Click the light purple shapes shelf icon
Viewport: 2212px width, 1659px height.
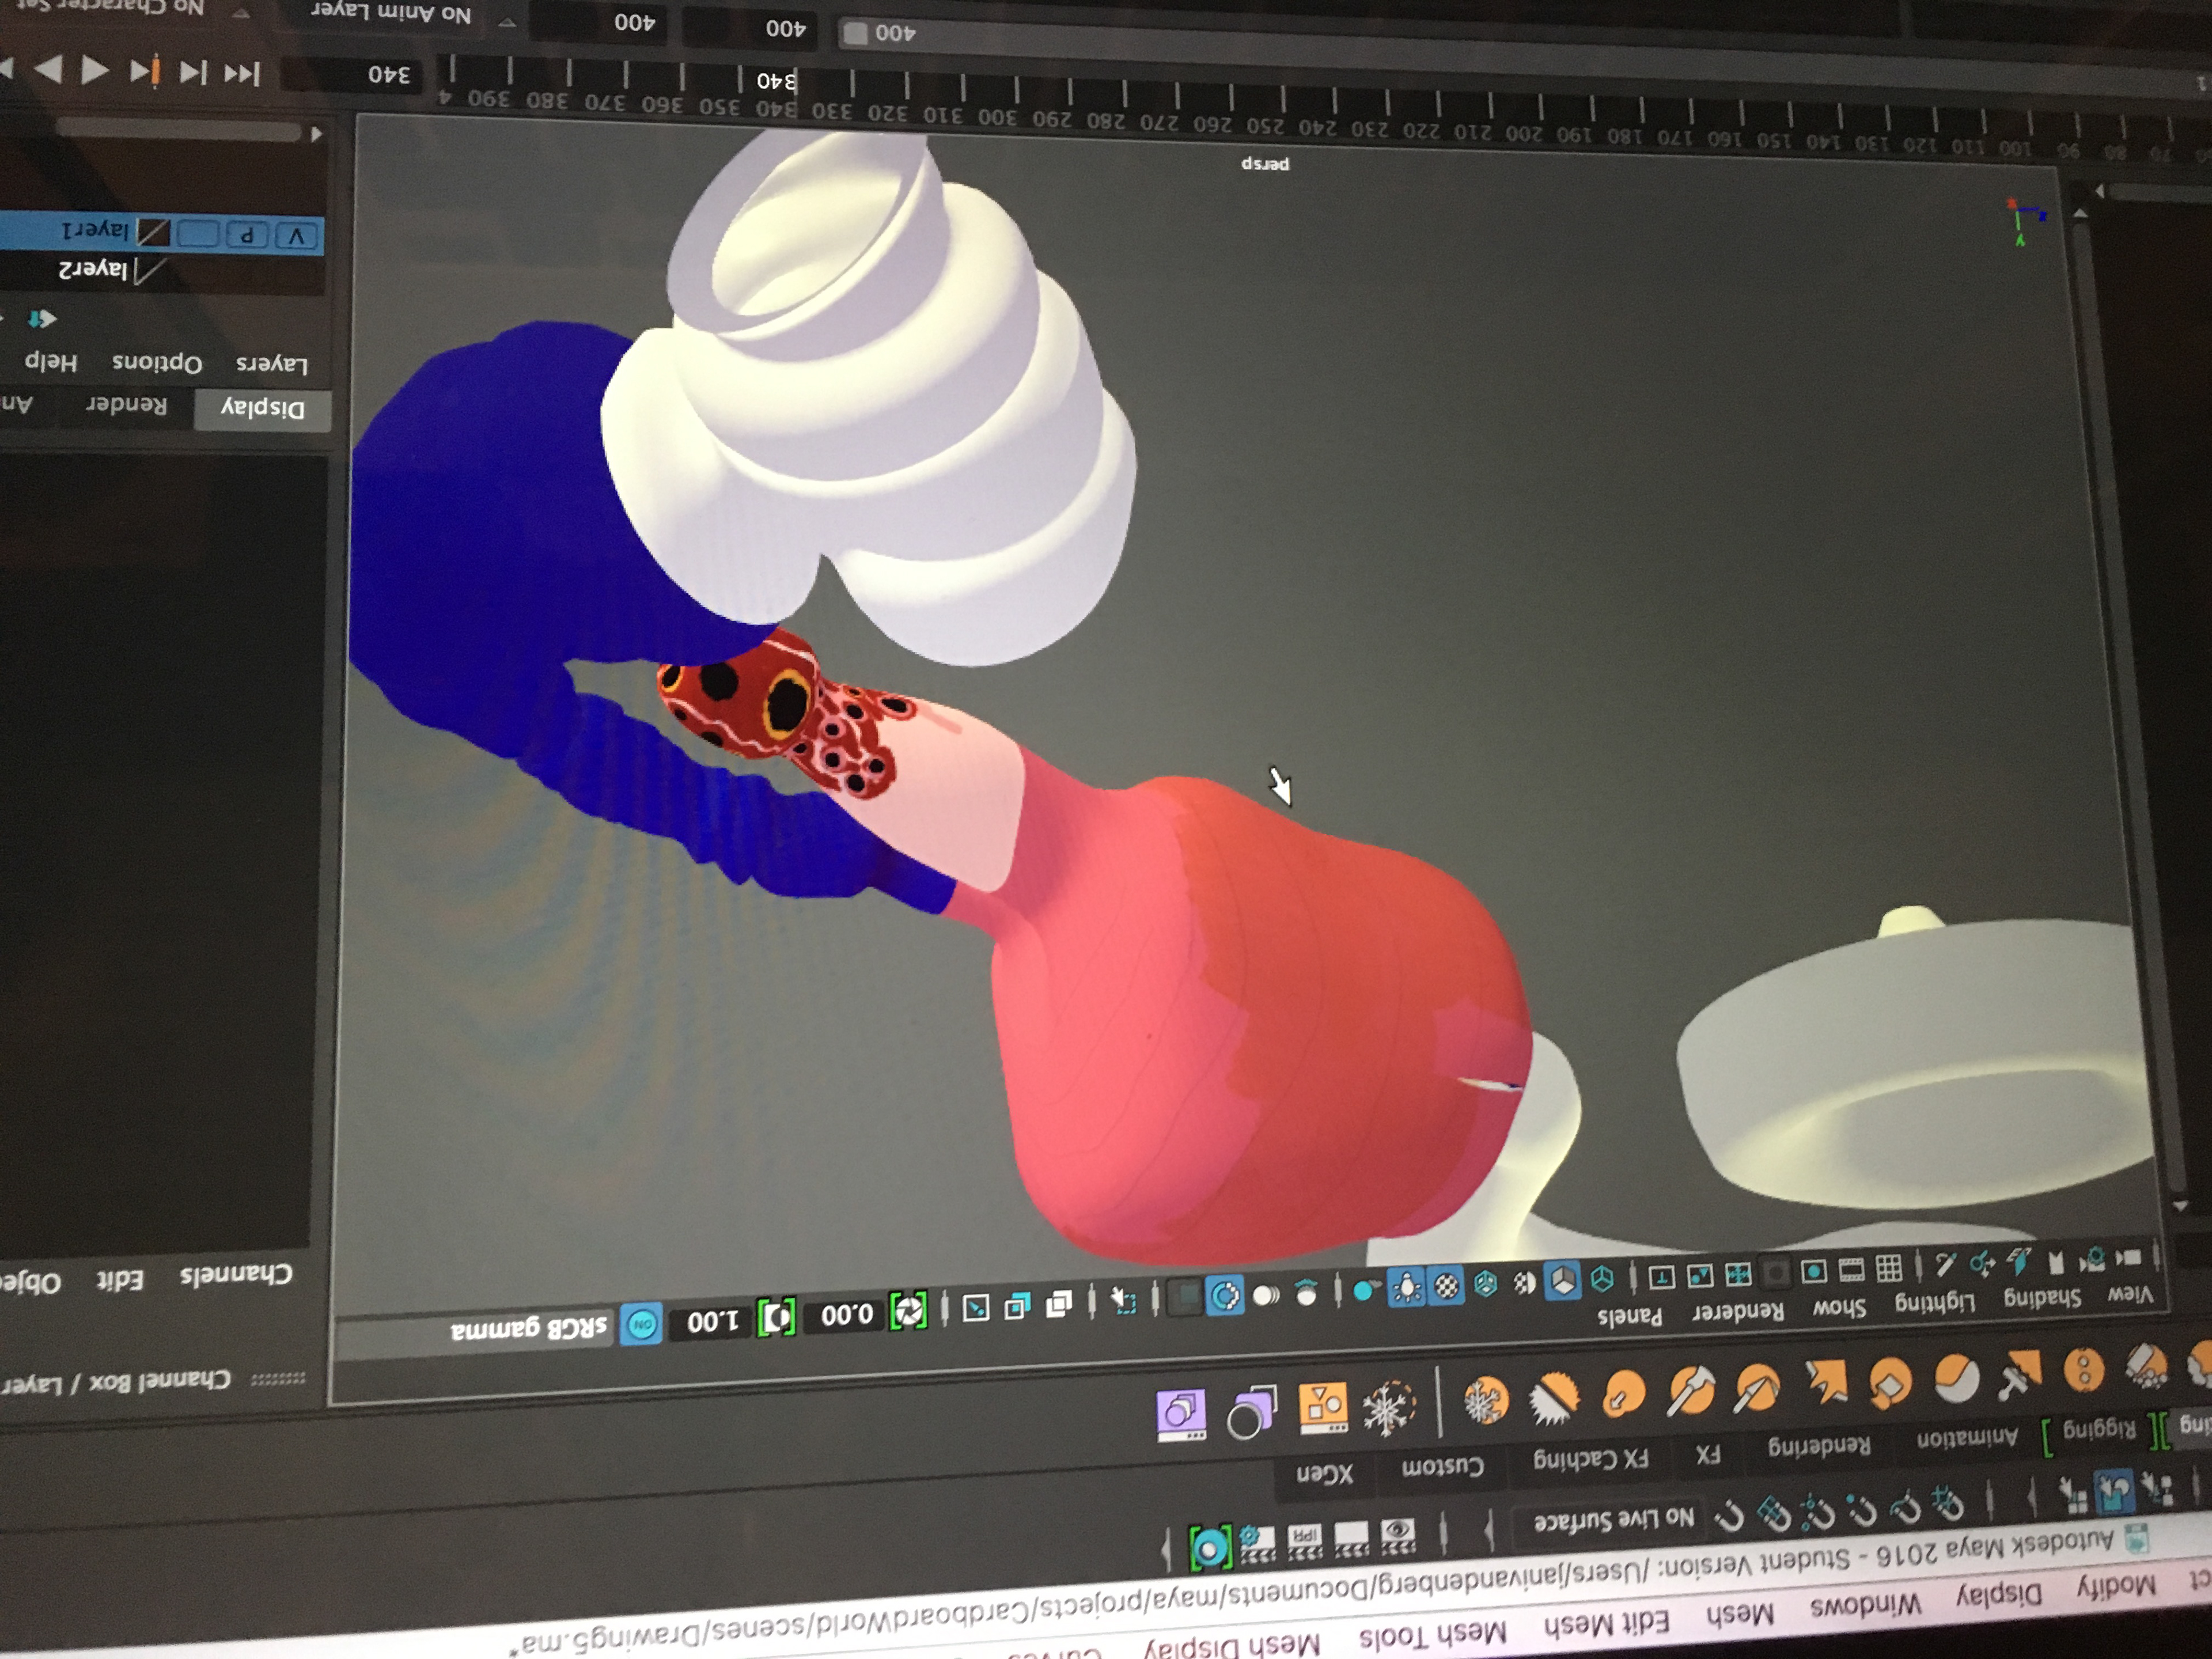point(1181,1416)
